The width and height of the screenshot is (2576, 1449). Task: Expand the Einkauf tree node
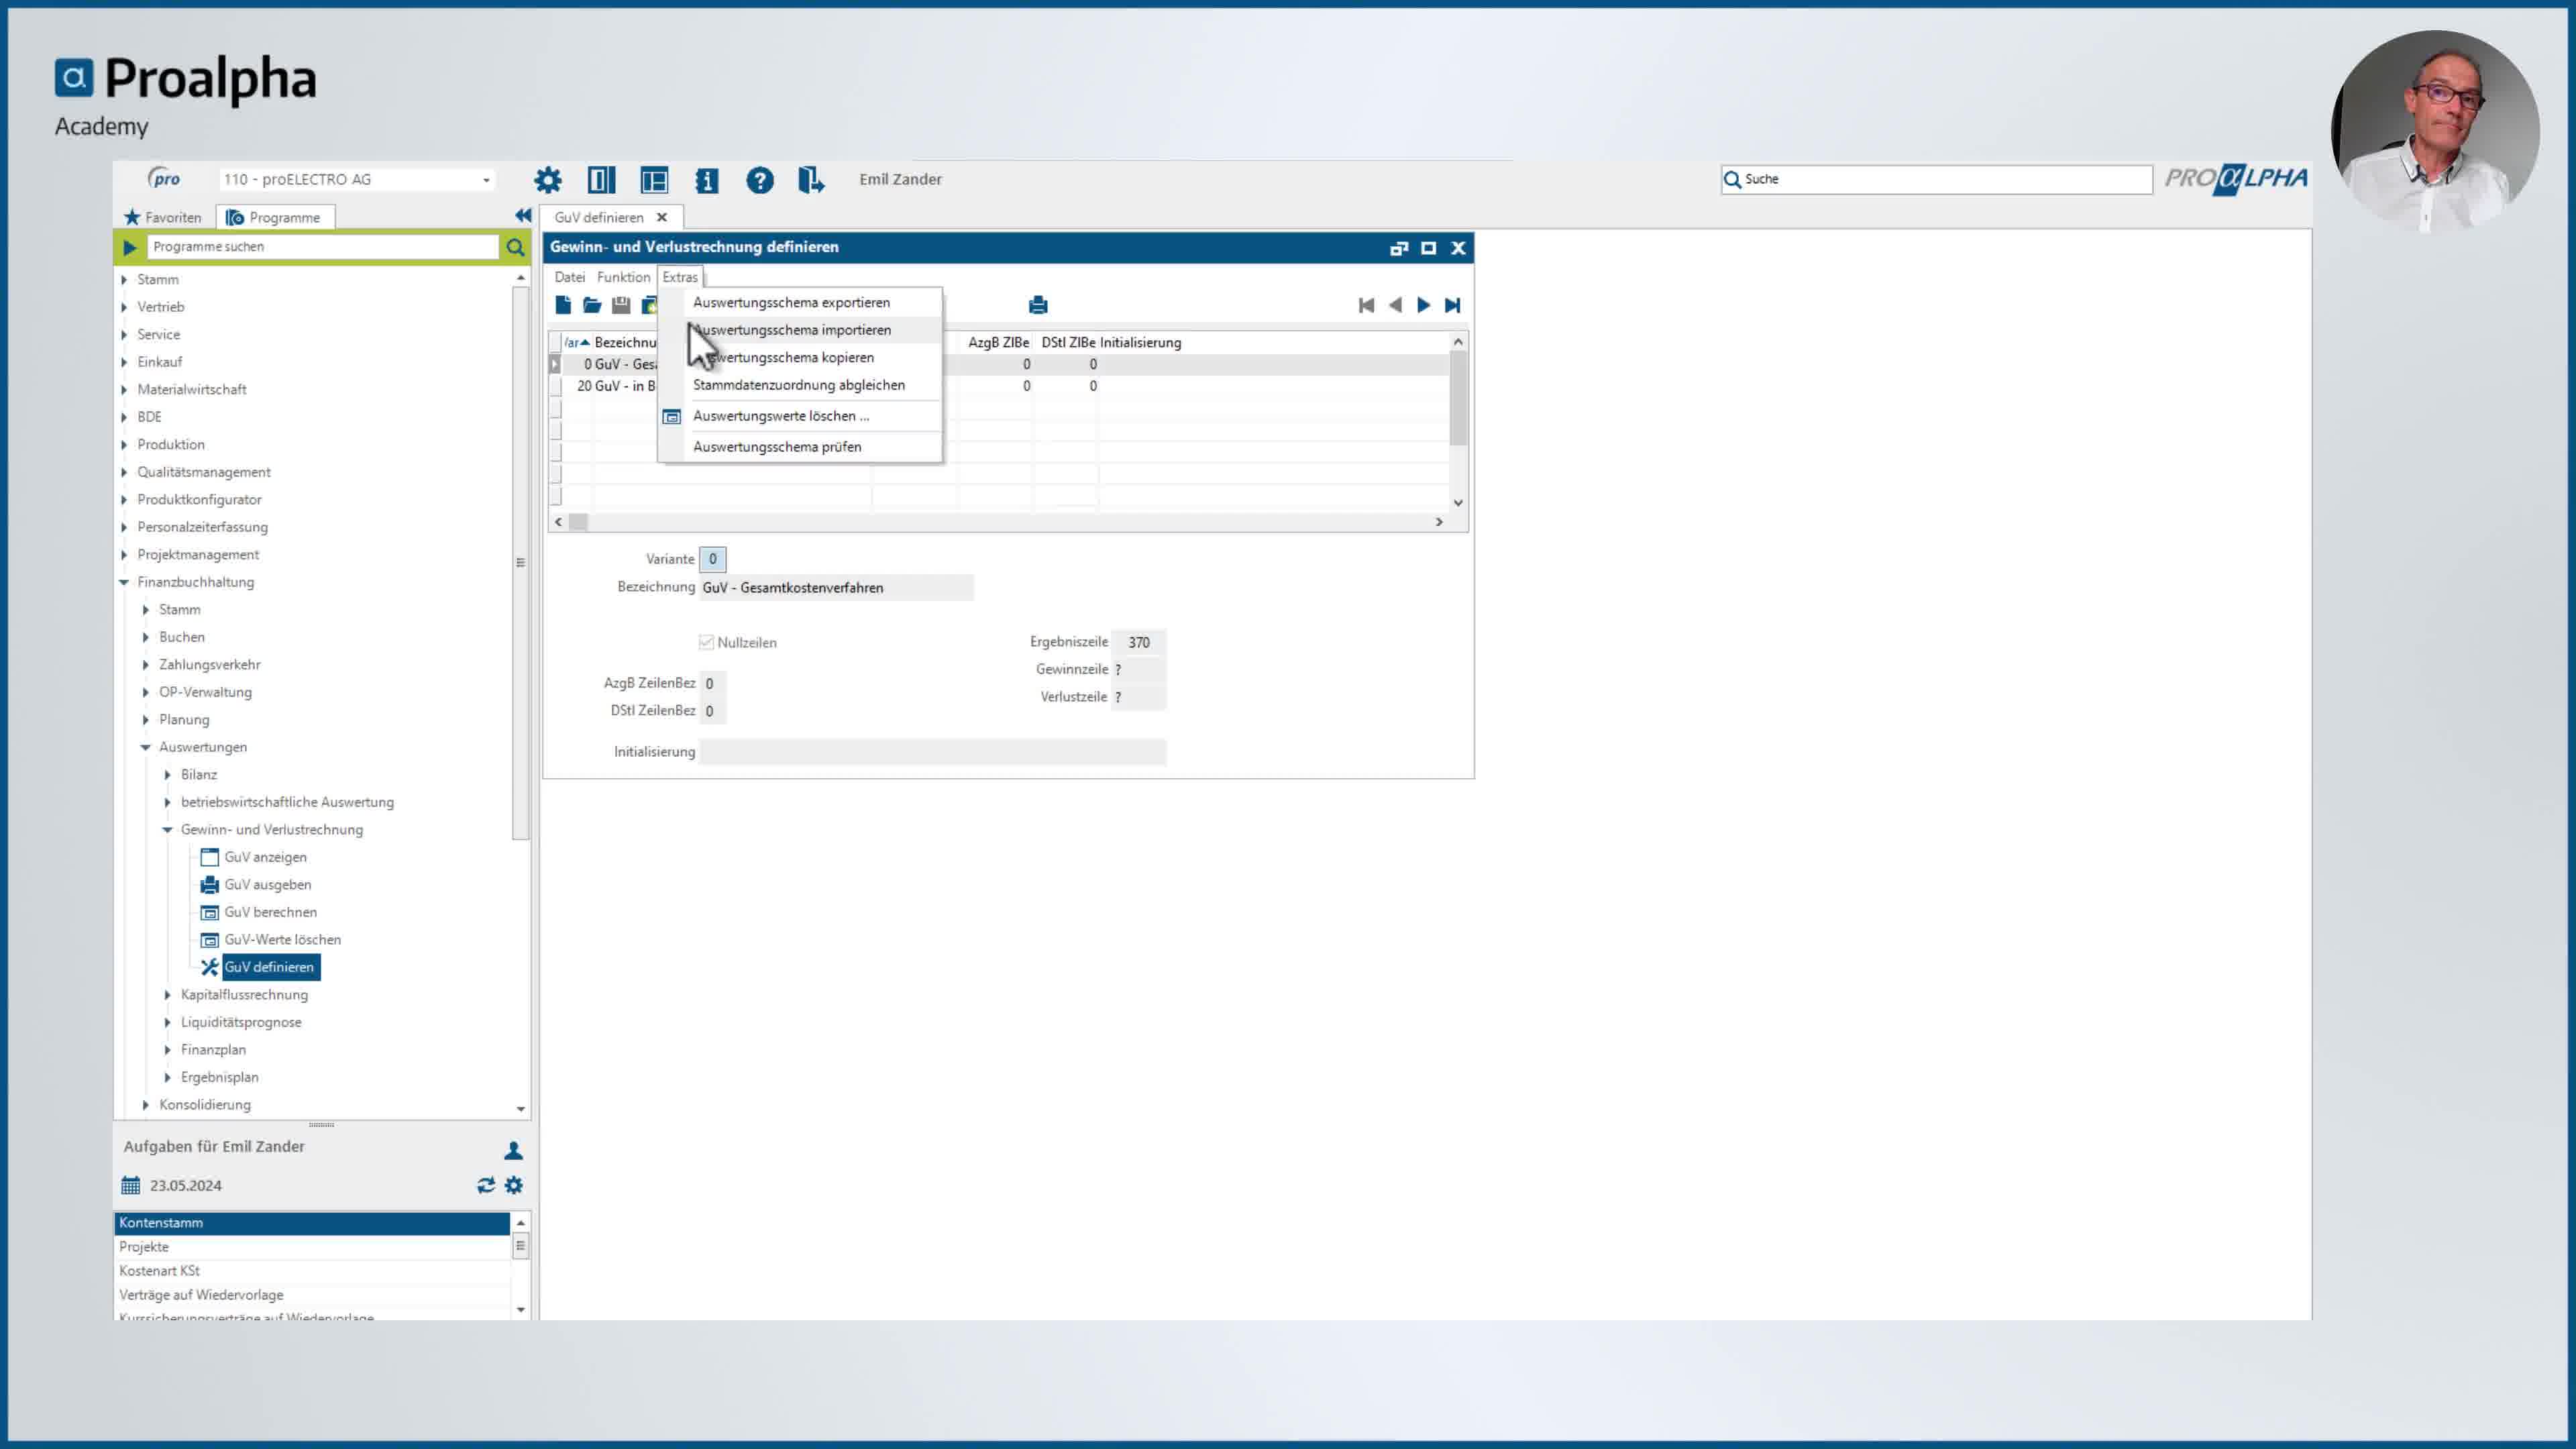125,362
